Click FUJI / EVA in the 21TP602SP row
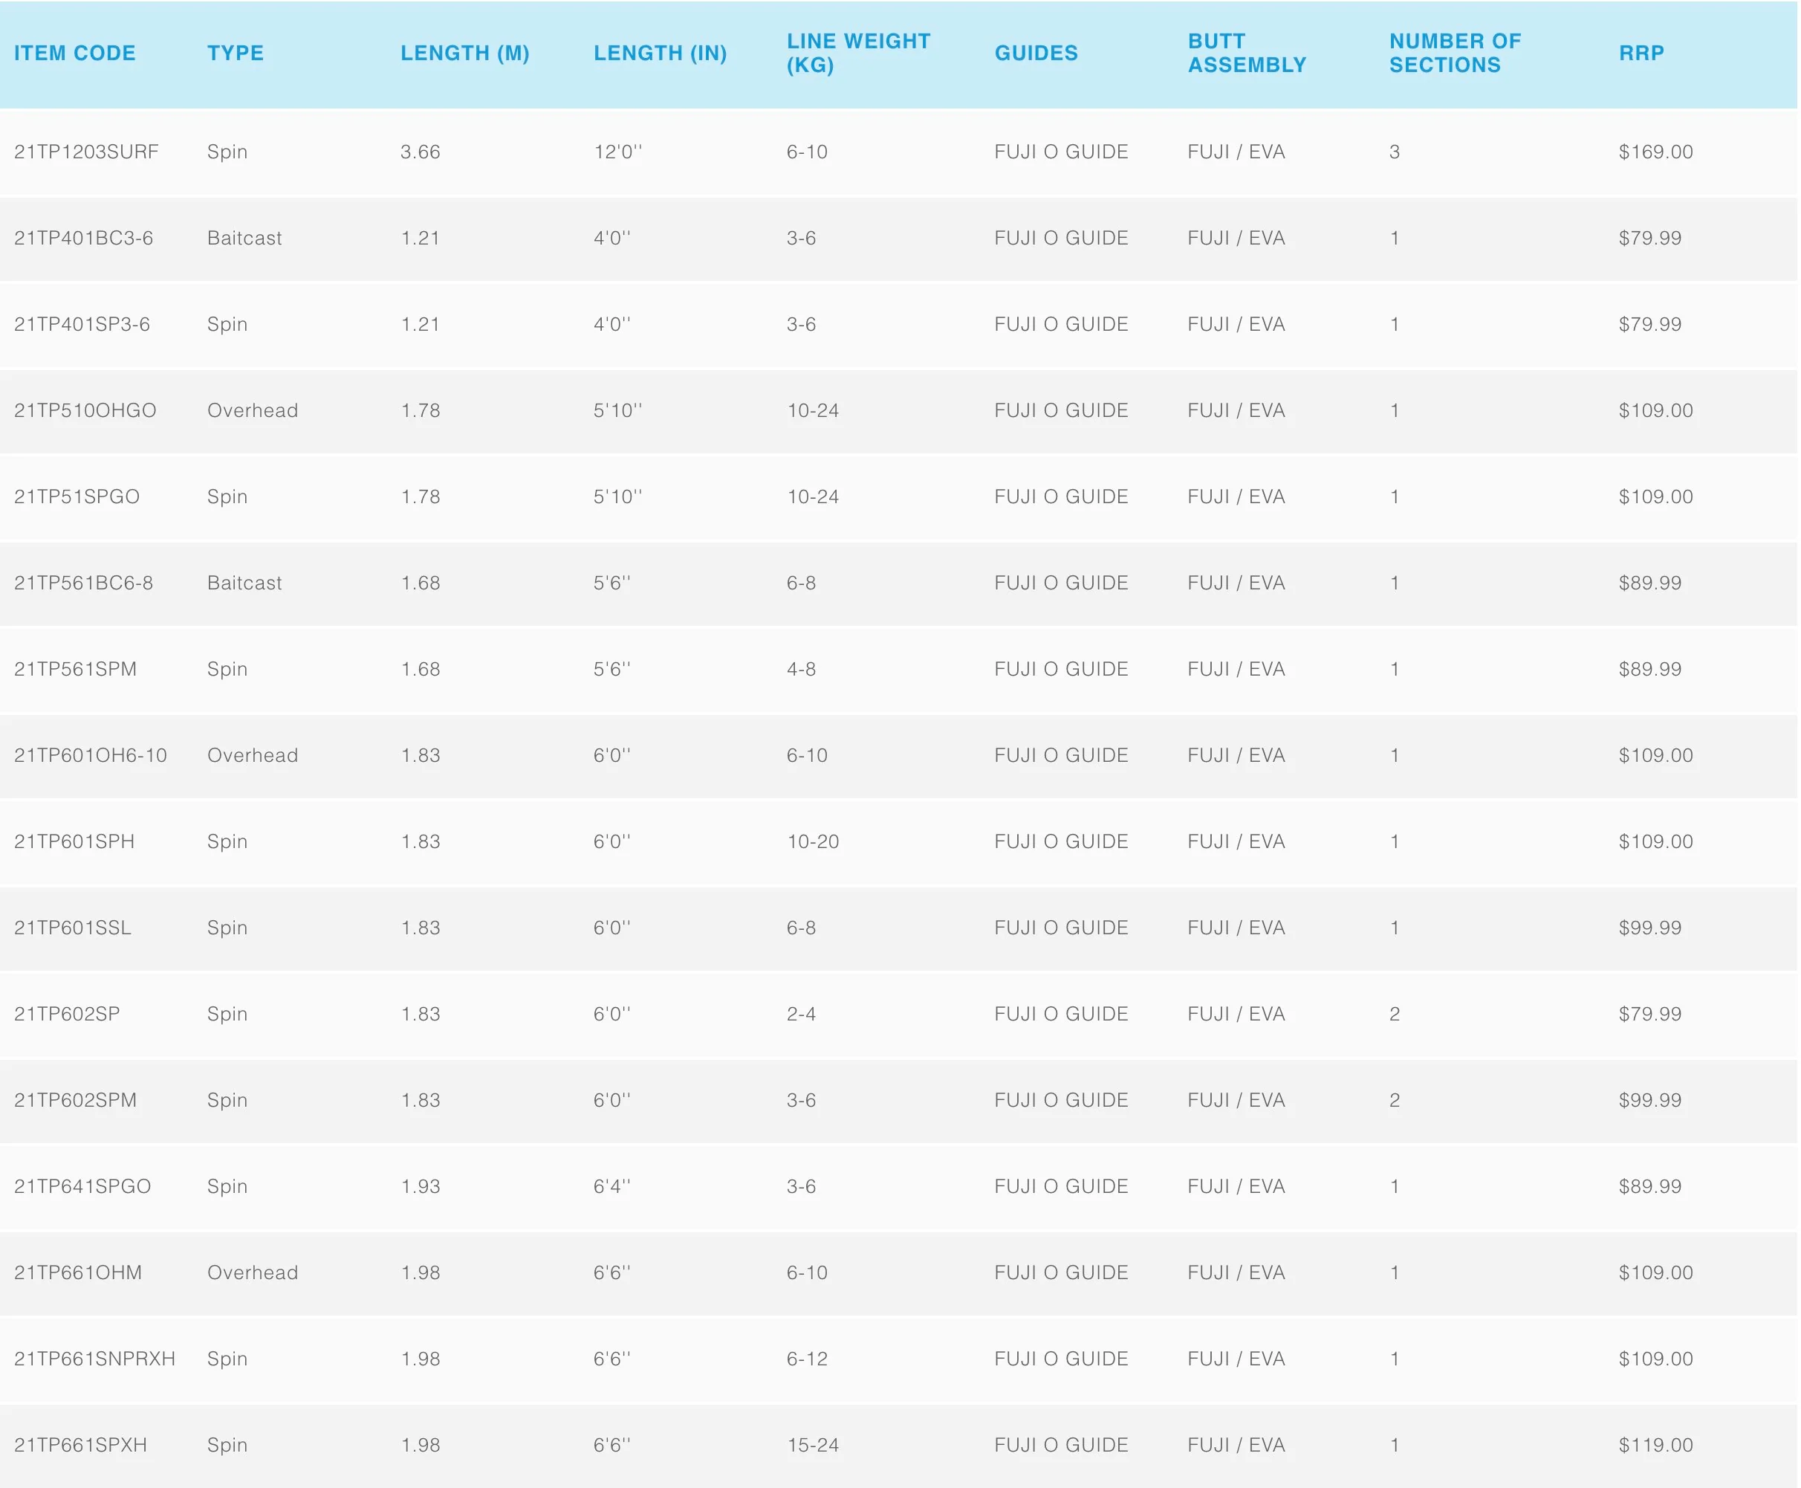The width and height of the screenshot is (1801, 1488). 1236,1014
